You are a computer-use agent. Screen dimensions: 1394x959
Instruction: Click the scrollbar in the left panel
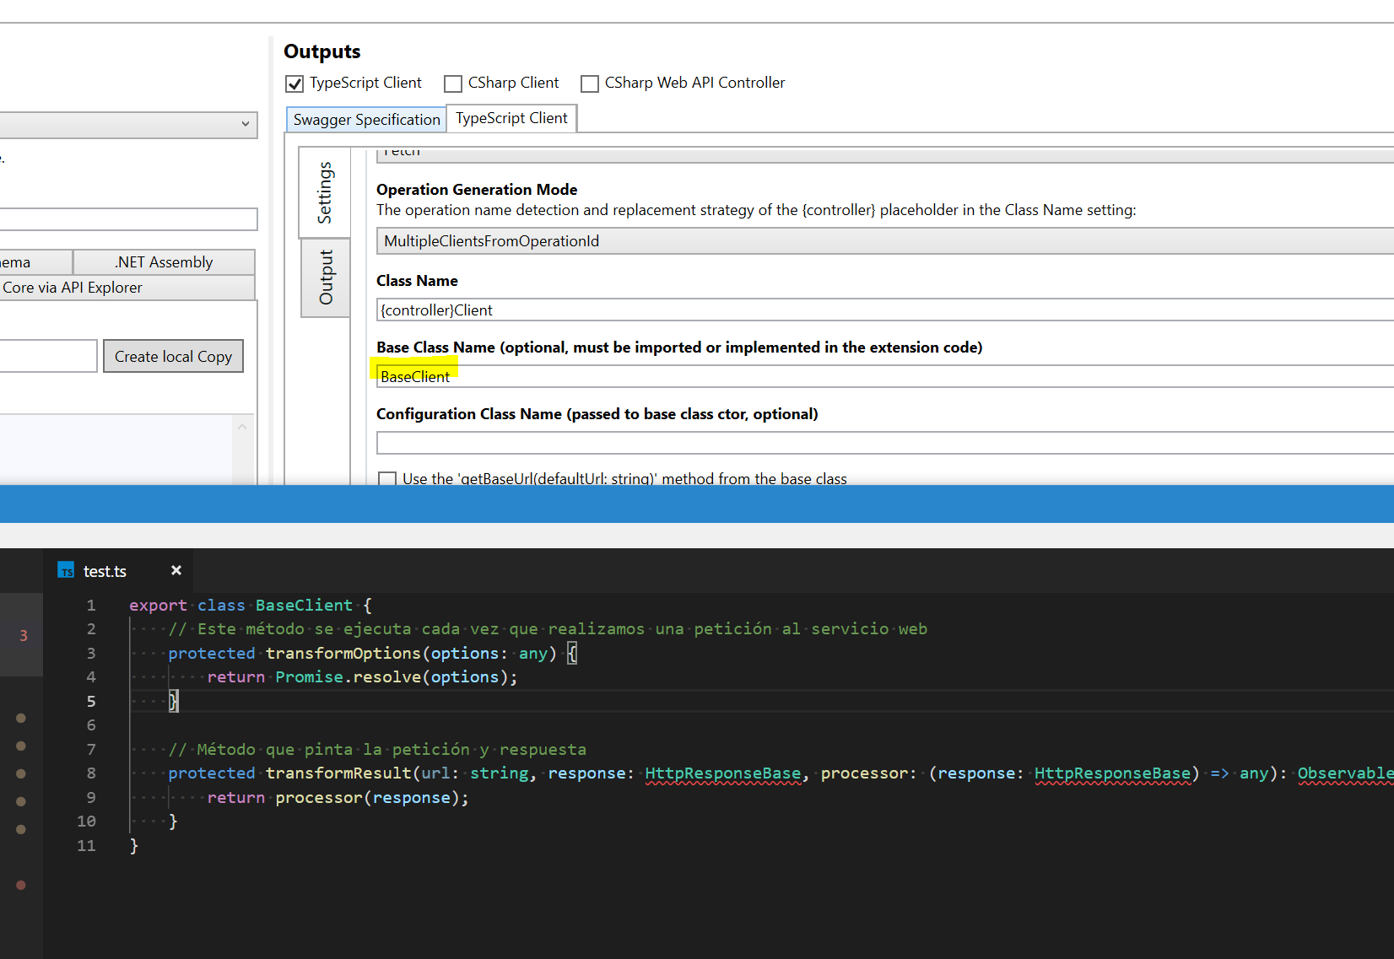(x=243, y=447)
